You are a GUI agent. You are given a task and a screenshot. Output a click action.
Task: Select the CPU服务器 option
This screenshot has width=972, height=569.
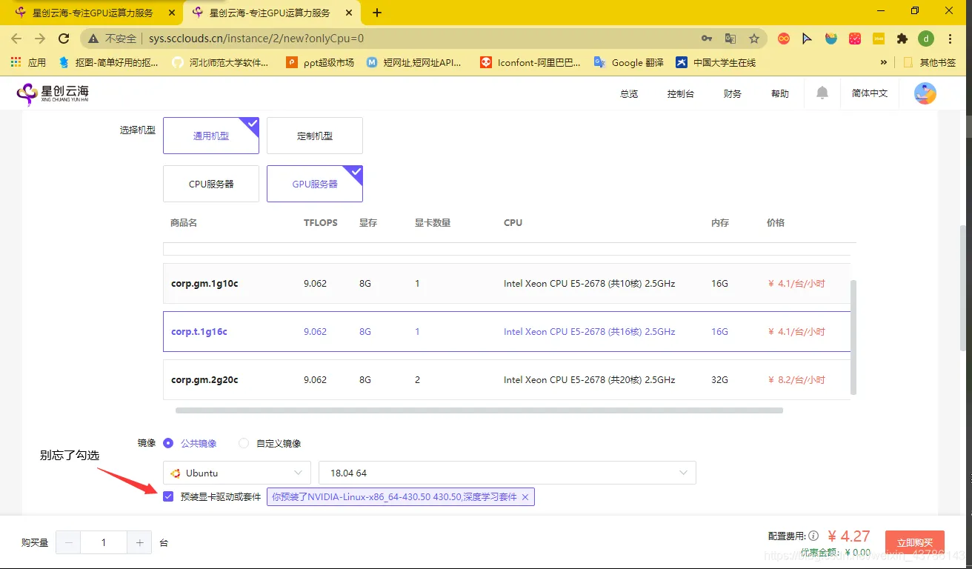tap(211, 184)
